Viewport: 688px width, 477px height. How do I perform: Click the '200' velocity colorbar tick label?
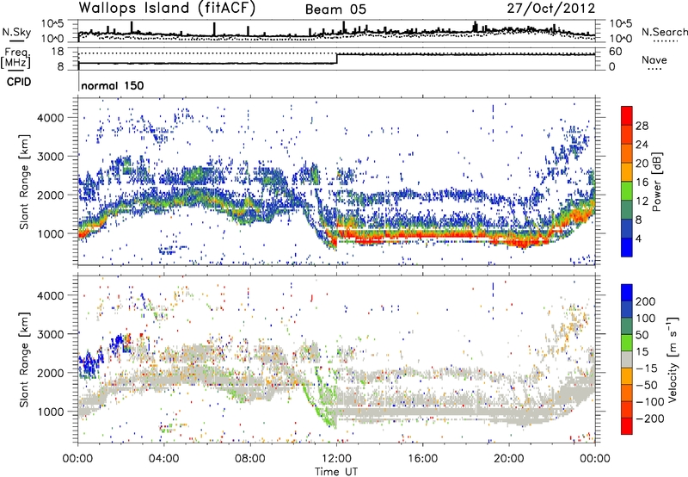click(x=646, y=301)
